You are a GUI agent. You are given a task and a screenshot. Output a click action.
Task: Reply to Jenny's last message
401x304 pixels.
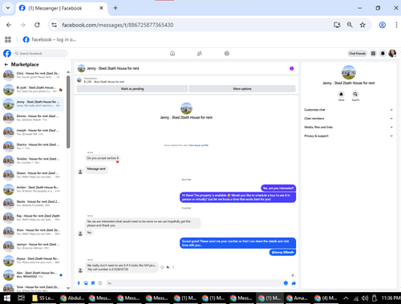(168, 267)
